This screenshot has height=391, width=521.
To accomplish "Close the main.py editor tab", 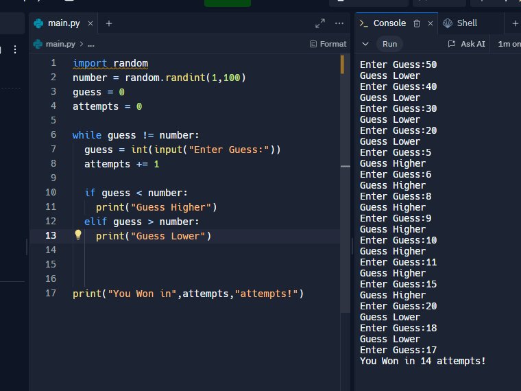I will coord(90,23).
